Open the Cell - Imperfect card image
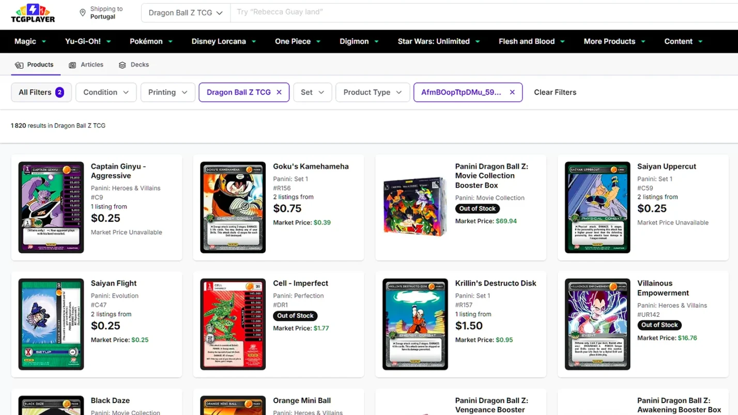This screenshot has width=738, height=415. [x=233, y=325]
